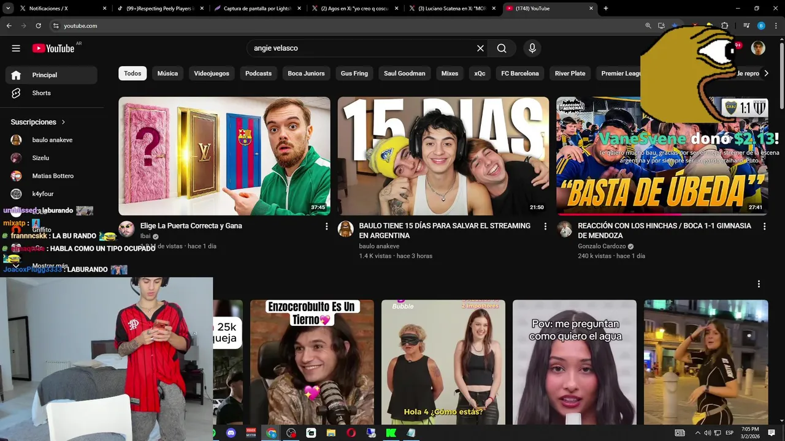The image size is (785, 441).
Task: Click the Gonzalo Cardozo channel avatar
Action: coord(564,229)
